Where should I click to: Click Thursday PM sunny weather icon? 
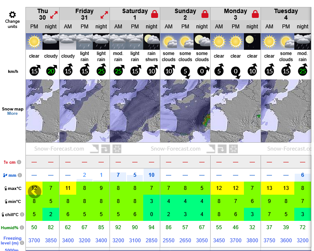click(x=34, y=41)
